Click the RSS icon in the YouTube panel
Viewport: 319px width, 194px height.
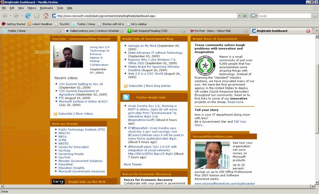click(56, 114)
